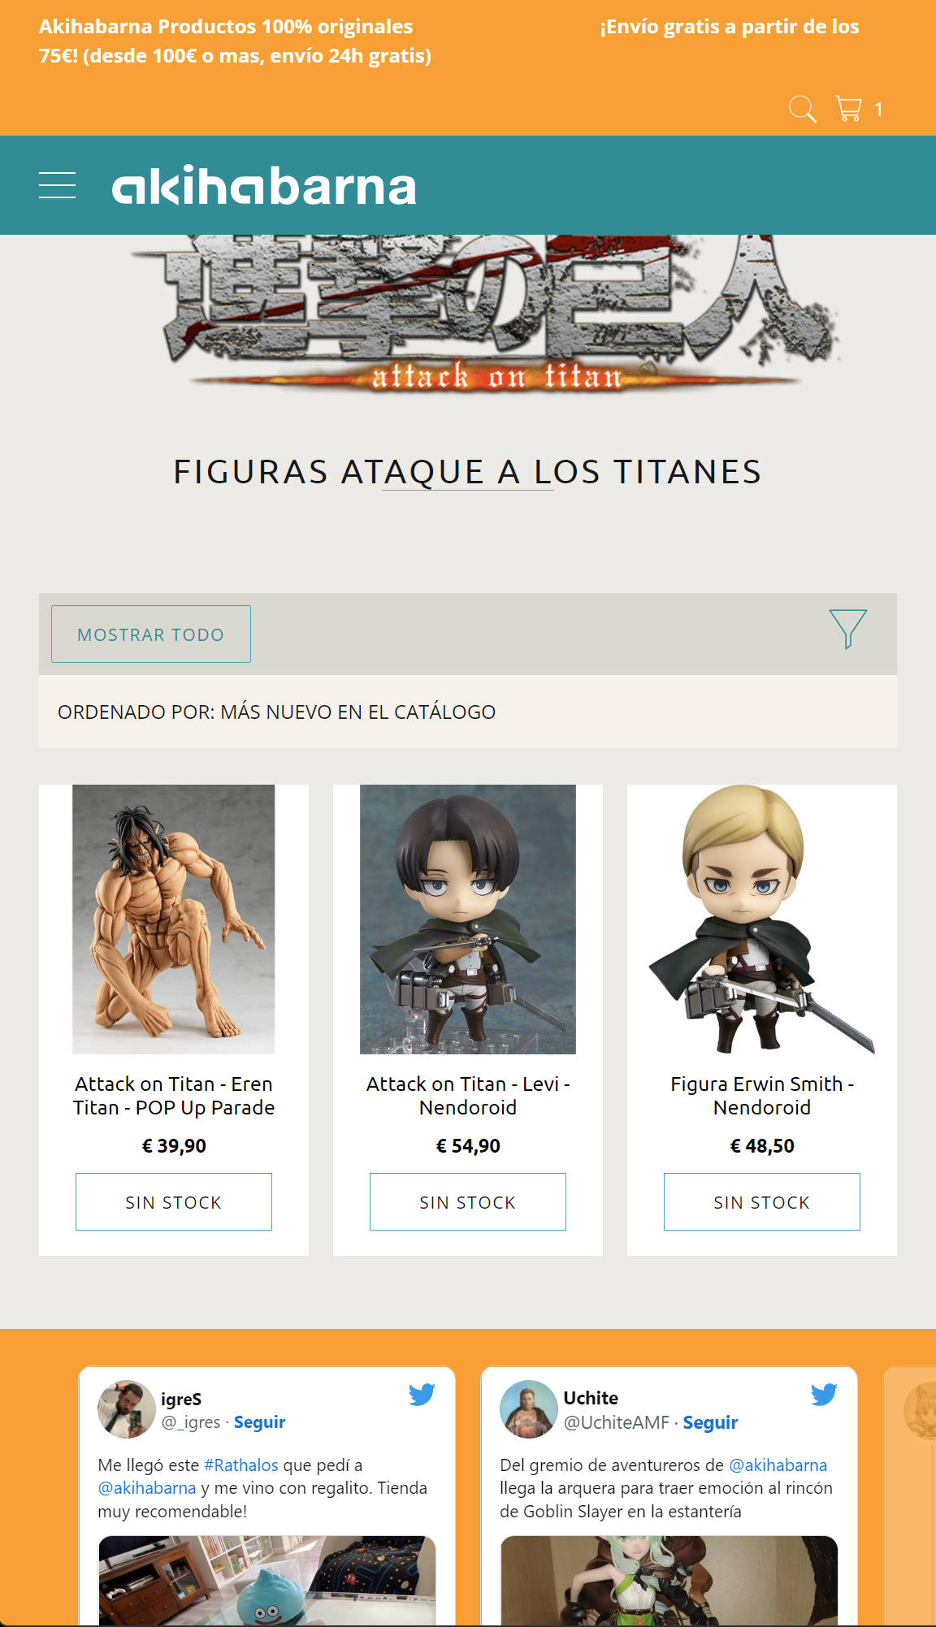Click the Mostrar Todo button
This screenshot has height=1627, width=936.
[151, 634]
